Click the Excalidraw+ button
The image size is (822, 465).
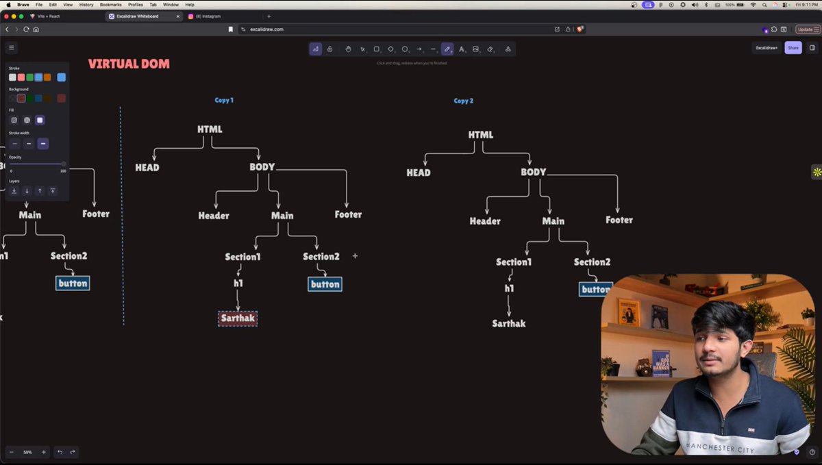(x=767, y=47)
